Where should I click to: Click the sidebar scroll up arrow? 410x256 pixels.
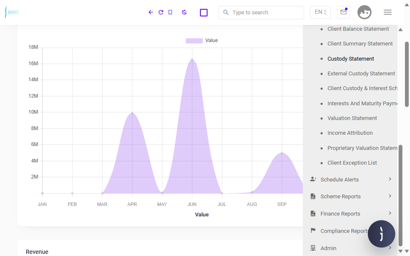[x=400, y=30]
